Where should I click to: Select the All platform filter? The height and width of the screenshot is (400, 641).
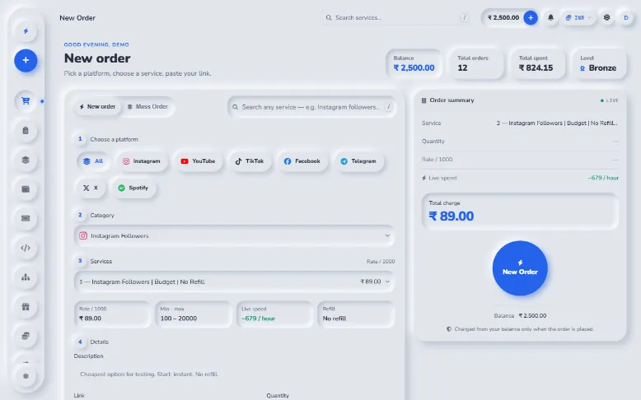pos(93,161)
